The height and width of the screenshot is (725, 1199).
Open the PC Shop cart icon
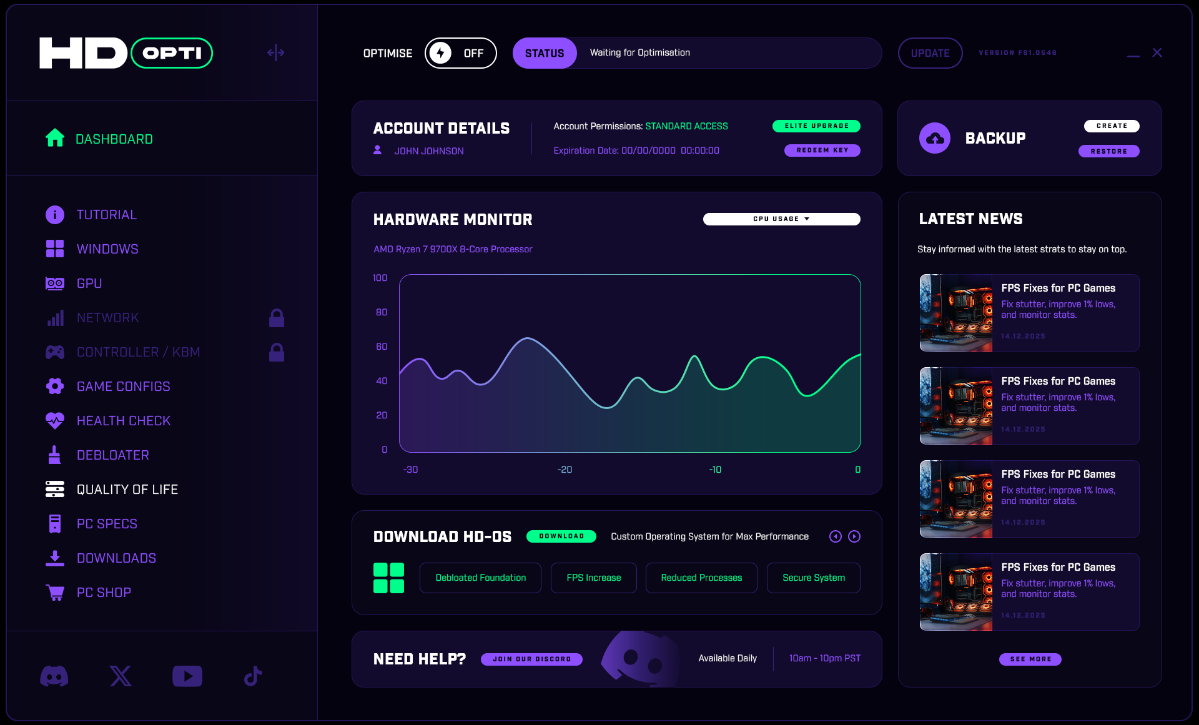54,592
